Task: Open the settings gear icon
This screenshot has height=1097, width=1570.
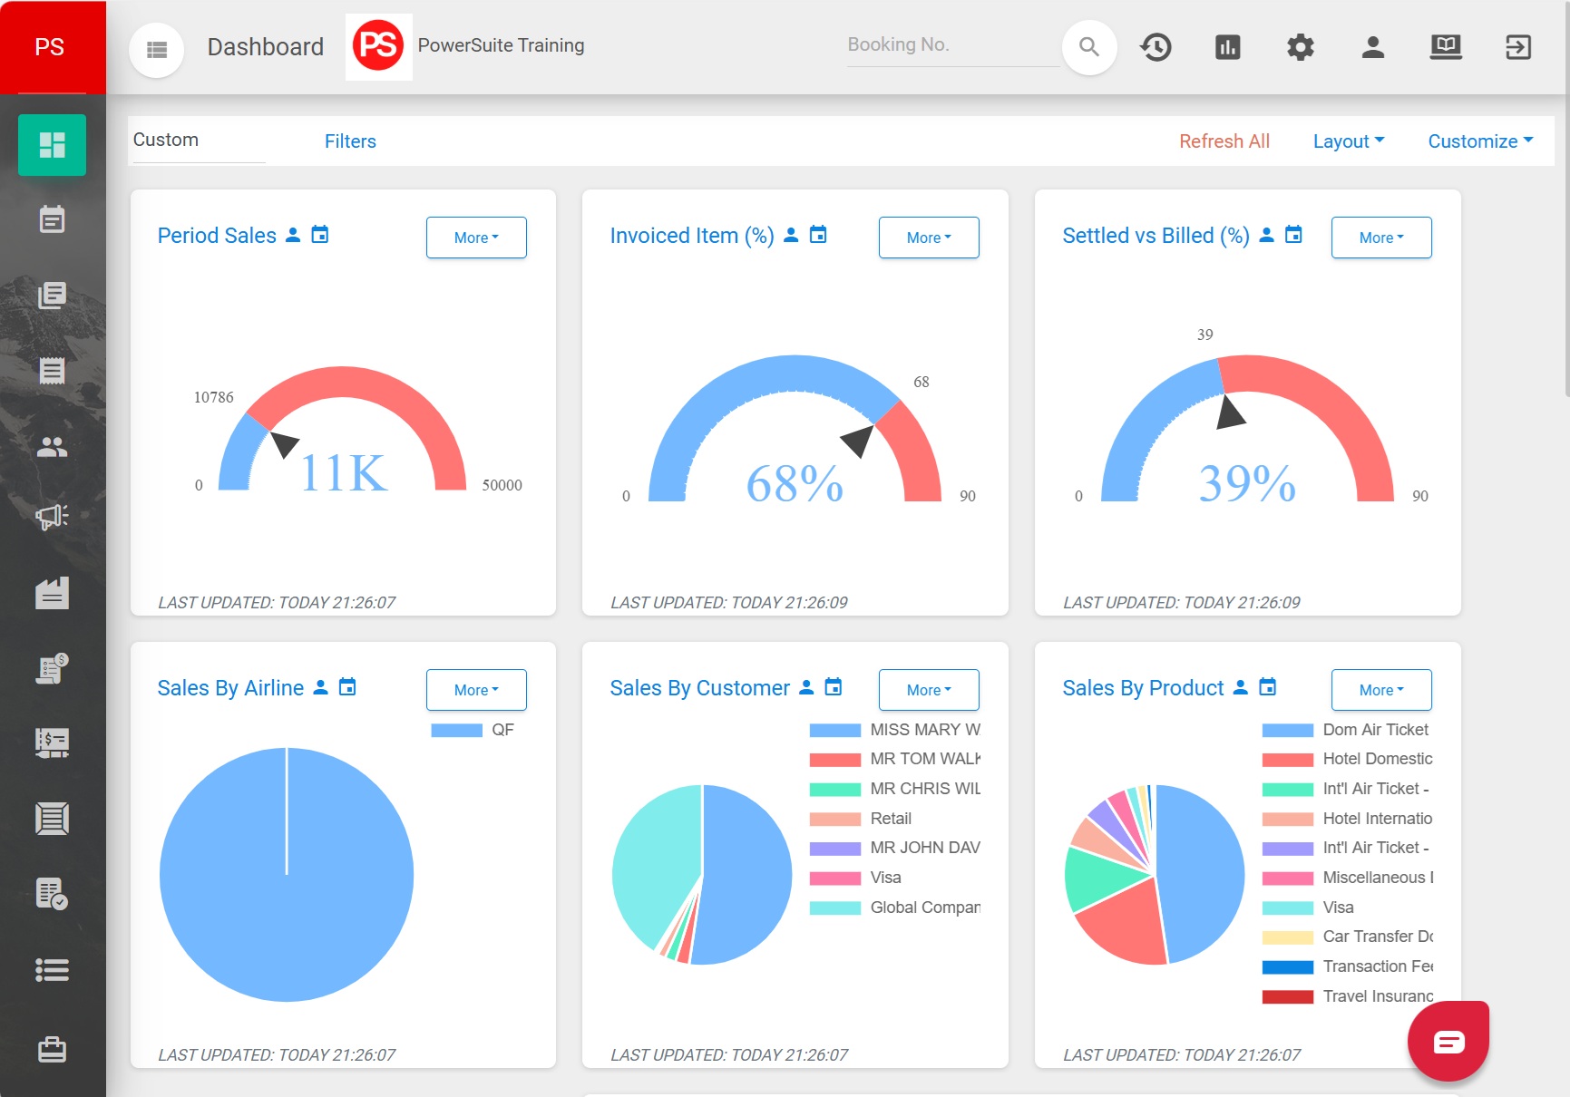Action: 1301,47
